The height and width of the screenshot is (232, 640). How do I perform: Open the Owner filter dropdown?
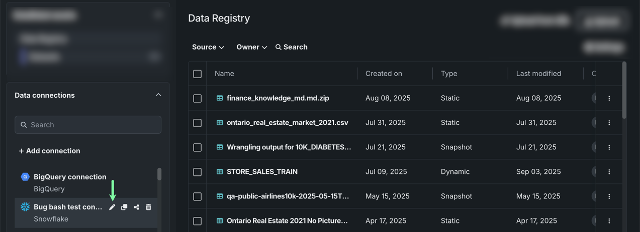[x=251, y=47]
